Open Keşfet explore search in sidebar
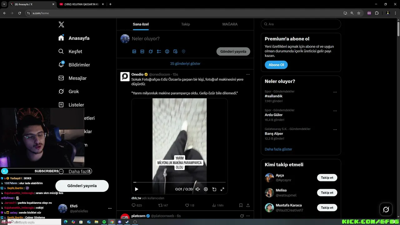Image resolution: width=400 pixels, height=225 pixels. tap(70, 52)
